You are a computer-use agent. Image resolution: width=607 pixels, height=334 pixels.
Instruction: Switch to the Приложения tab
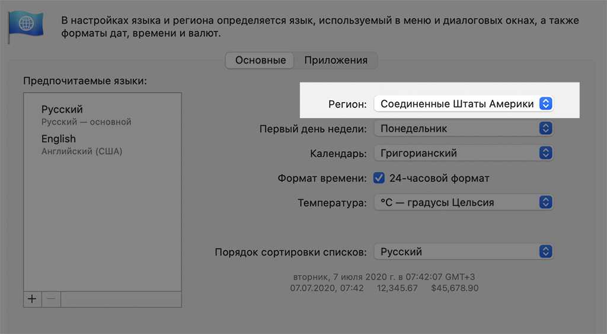336,60
